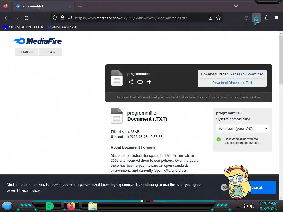Click the plus icon to save file
Screen dimensions: 283x212
click(x=149, y=82)
